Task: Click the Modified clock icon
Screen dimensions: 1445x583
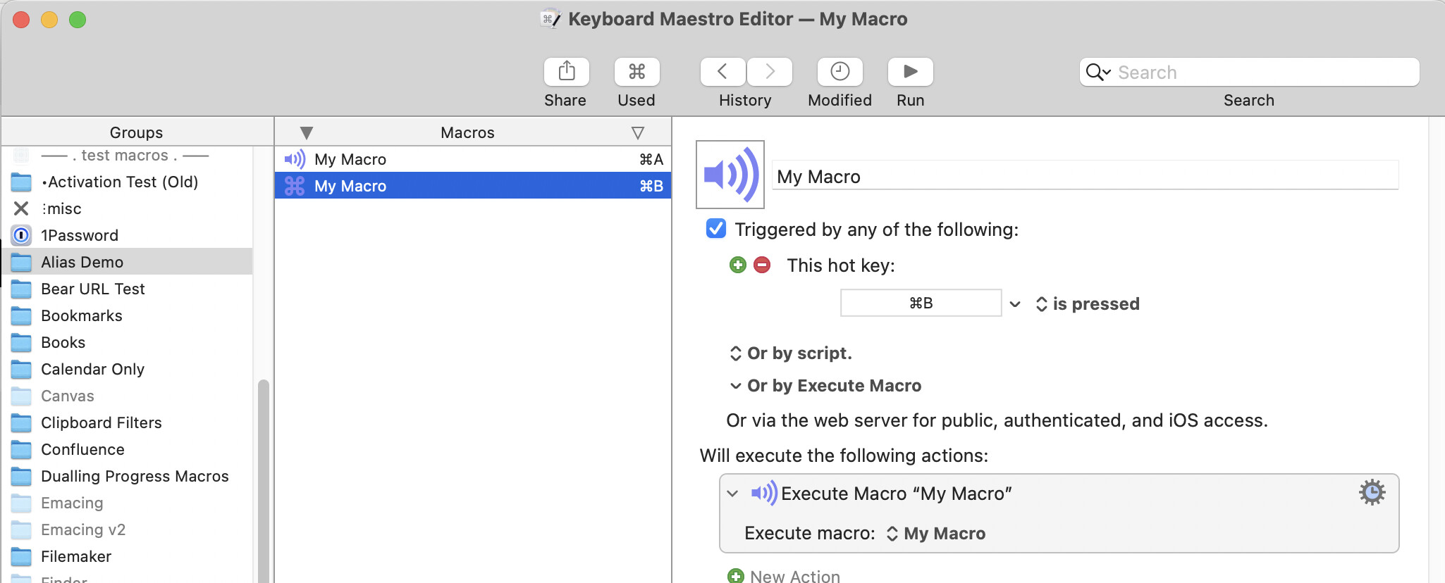Action: click(x=840, y=72)
